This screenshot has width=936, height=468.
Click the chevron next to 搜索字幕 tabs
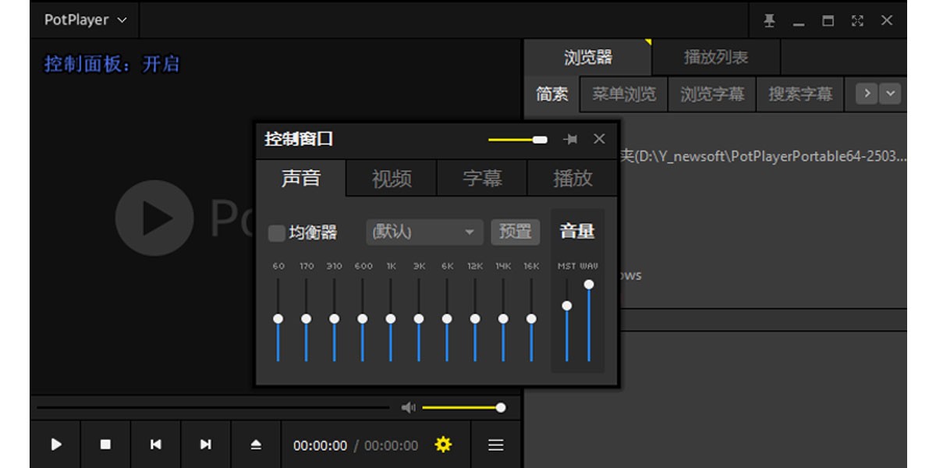889,94
